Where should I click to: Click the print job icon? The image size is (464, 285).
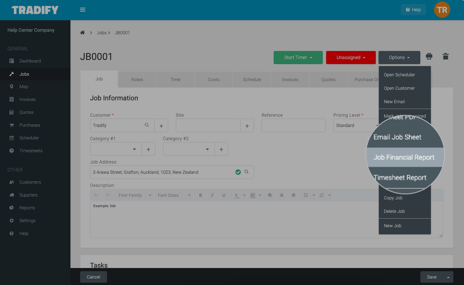(x=429, y=57)
